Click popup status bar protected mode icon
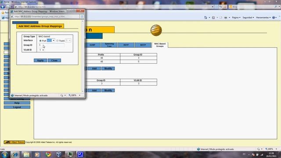 (12, 96)
